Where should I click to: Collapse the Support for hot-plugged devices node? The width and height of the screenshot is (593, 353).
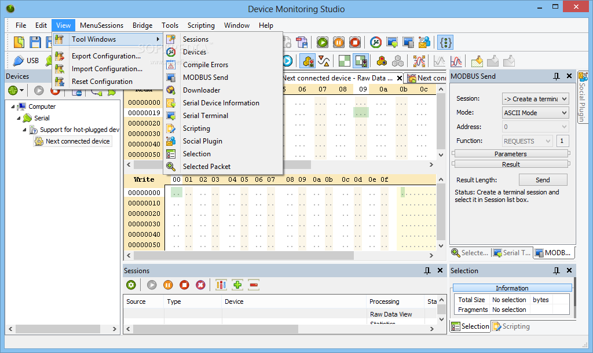[24, 130]
